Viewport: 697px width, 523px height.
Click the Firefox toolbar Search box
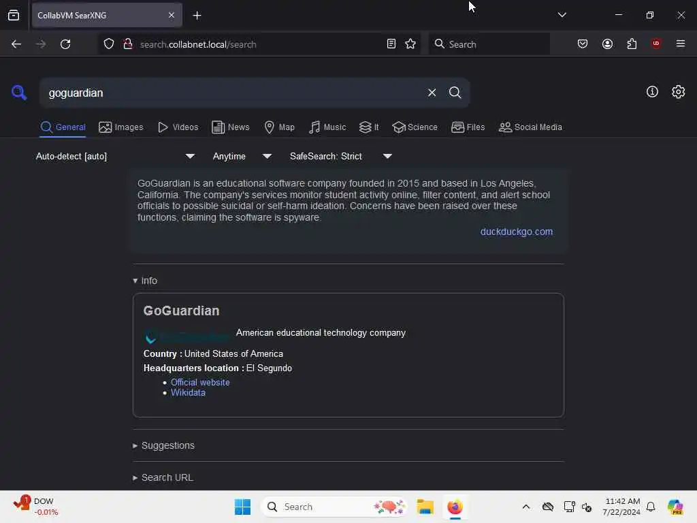(x=489, y=44)
